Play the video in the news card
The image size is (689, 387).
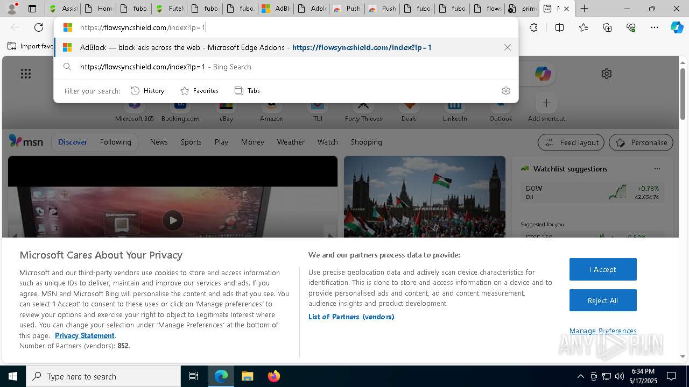coord(173,220)
